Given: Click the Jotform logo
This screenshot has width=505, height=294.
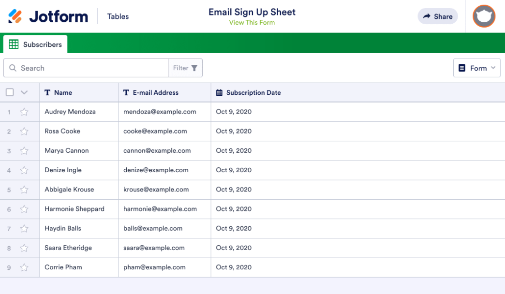Looking at the screenshot, I should pyautogui.click(x=48, y=16).
